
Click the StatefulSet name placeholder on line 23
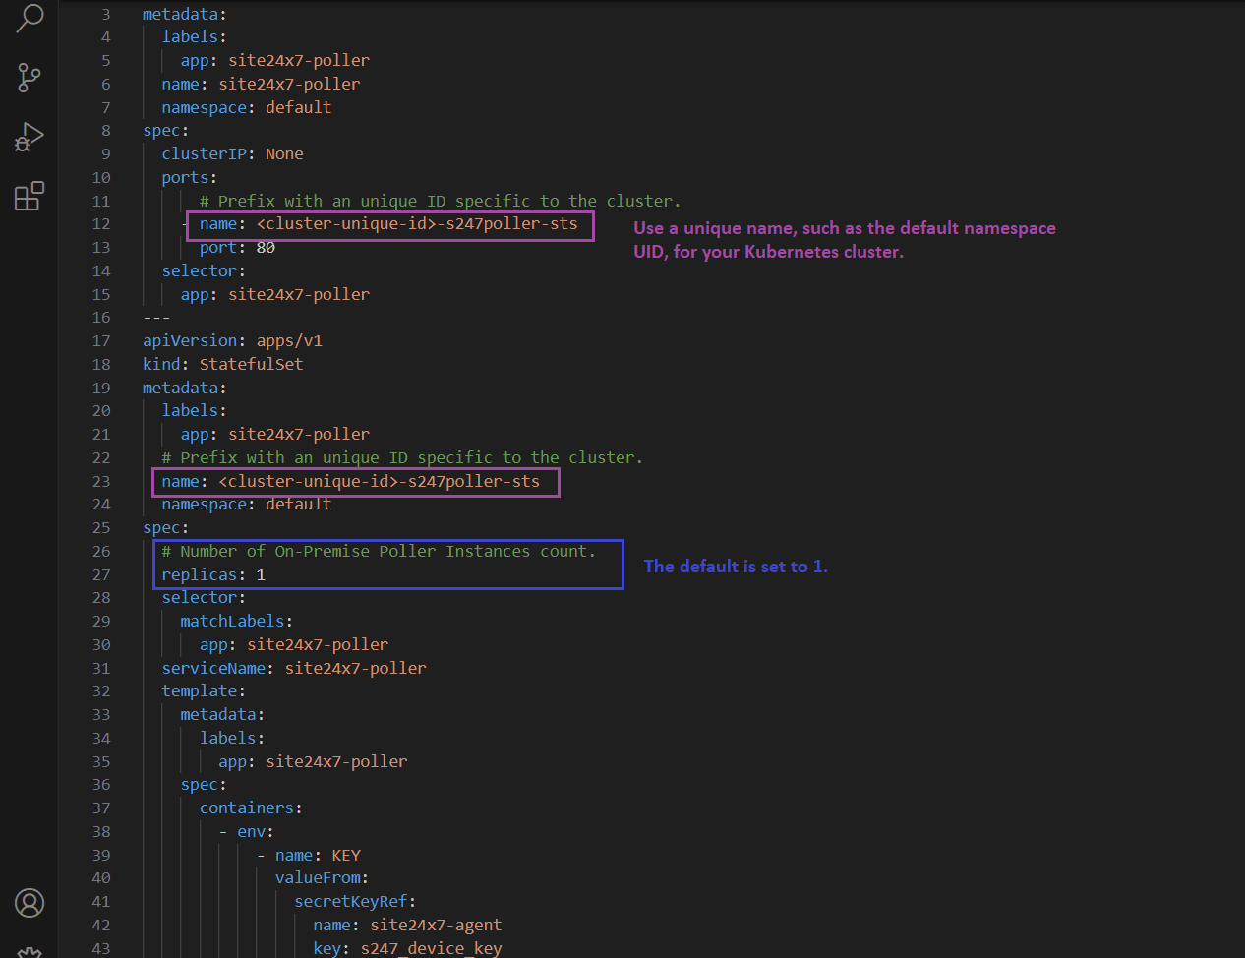coord(379,481)
